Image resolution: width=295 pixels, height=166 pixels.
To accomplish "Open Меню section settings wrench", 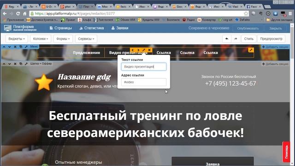I will click(26, 47).
